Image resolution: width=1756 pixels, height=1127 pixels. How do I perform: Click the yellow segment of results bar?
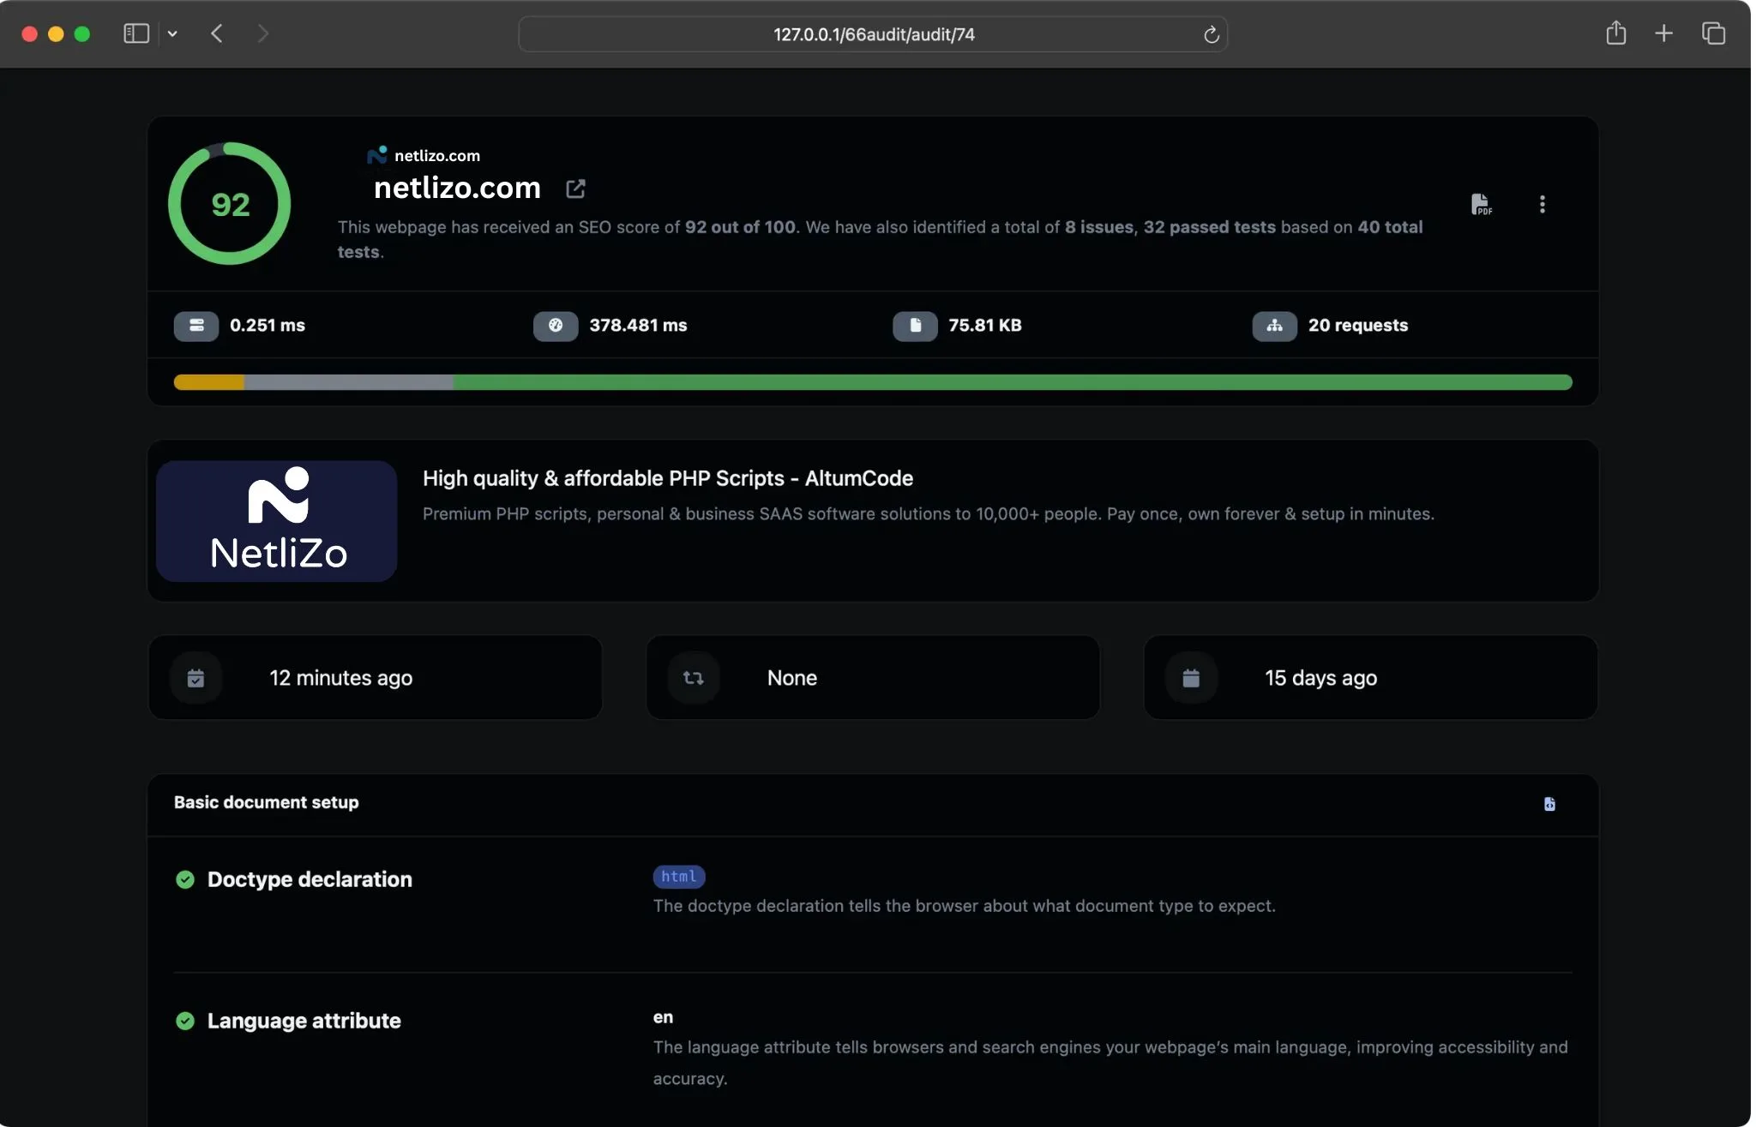209,382
